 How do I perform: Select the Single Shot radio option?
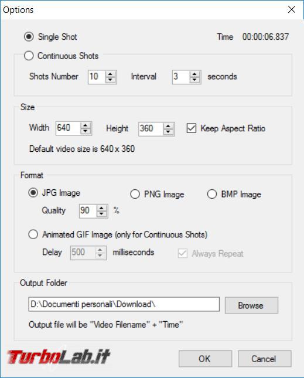click(29, 37)
